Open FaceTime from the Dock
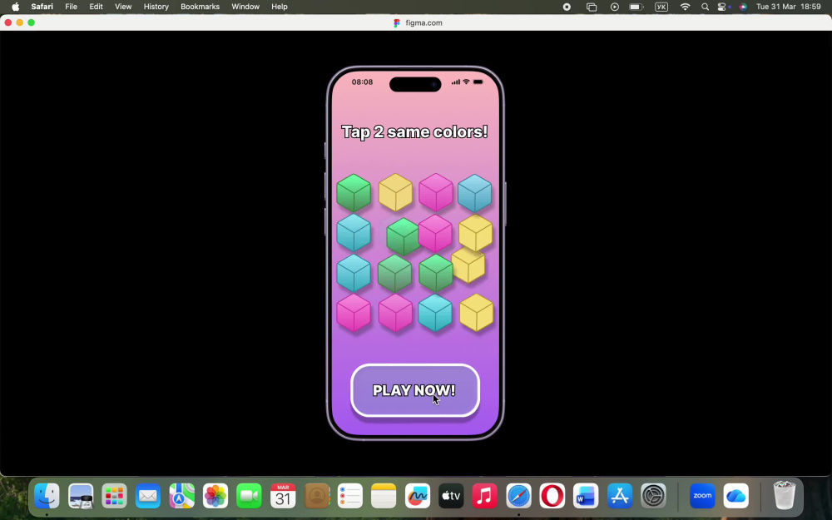The image size is (832, 520). point(249,496)
